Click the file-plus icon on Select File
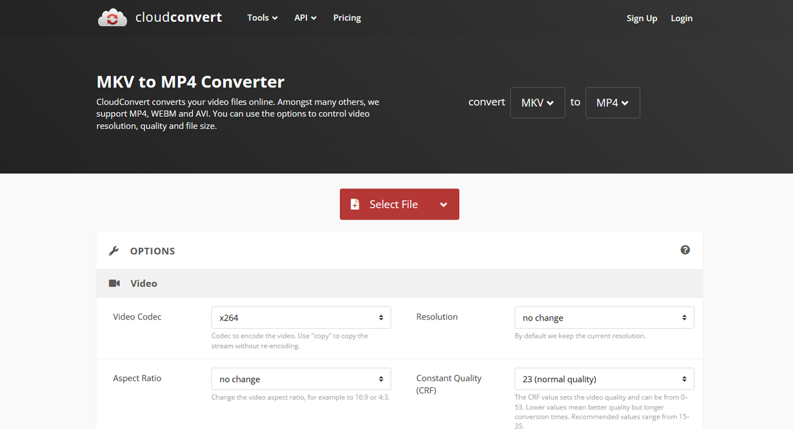 click(355, 204)
